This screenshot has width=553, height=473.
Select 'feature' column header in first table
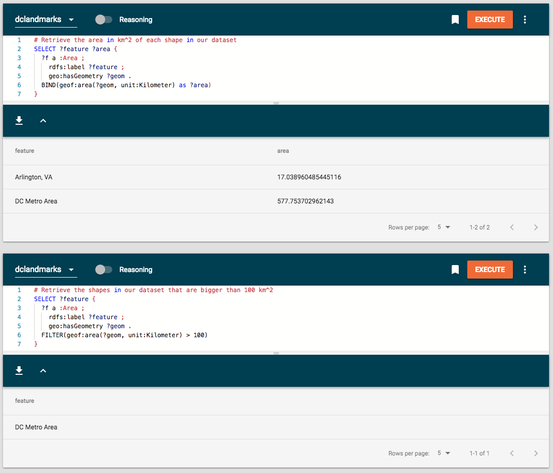click(25, 151)
